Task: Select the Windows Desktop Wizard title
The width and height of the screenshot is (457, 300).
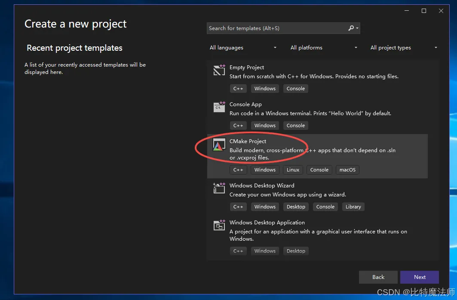Action: pos(262,186)
